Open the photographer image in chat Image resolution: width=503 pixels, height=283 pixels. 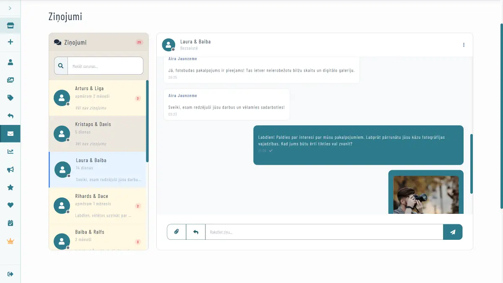[426, 195]
